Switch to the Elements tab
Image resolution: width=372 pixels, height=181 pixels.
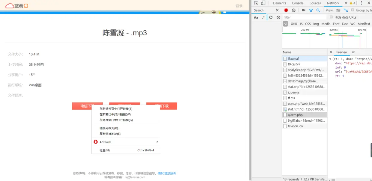coord(279,3)
